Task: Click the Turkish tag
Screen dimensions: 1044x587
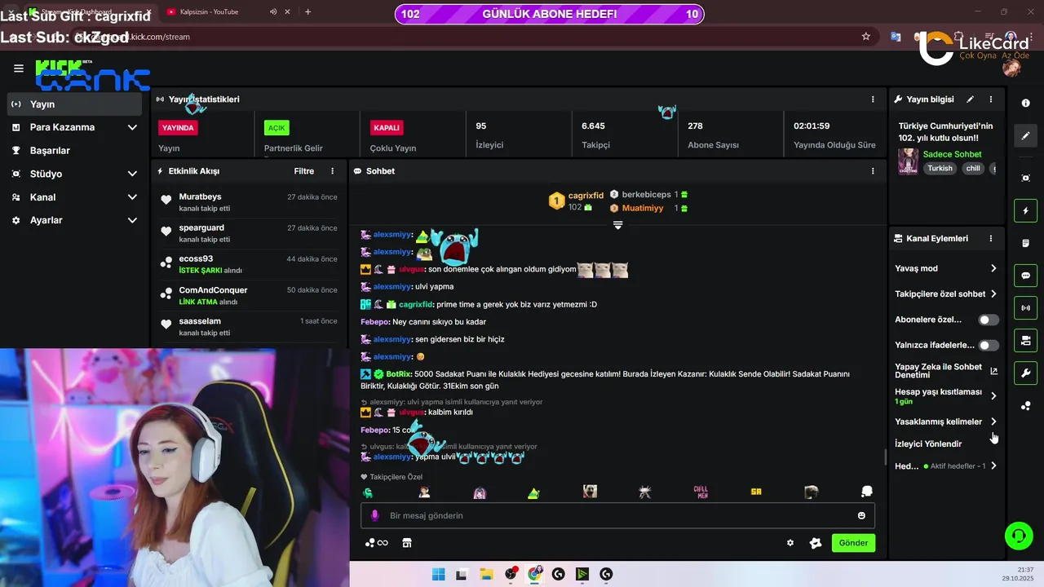Action: [940, 169]
